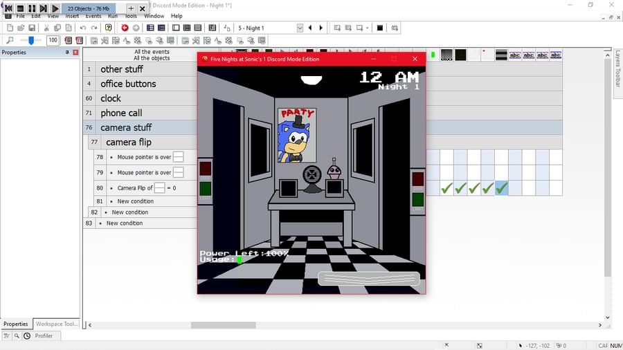
Task: Open the '5 - Night 1' frame dropdown
Action: click(x=300, y=28)
